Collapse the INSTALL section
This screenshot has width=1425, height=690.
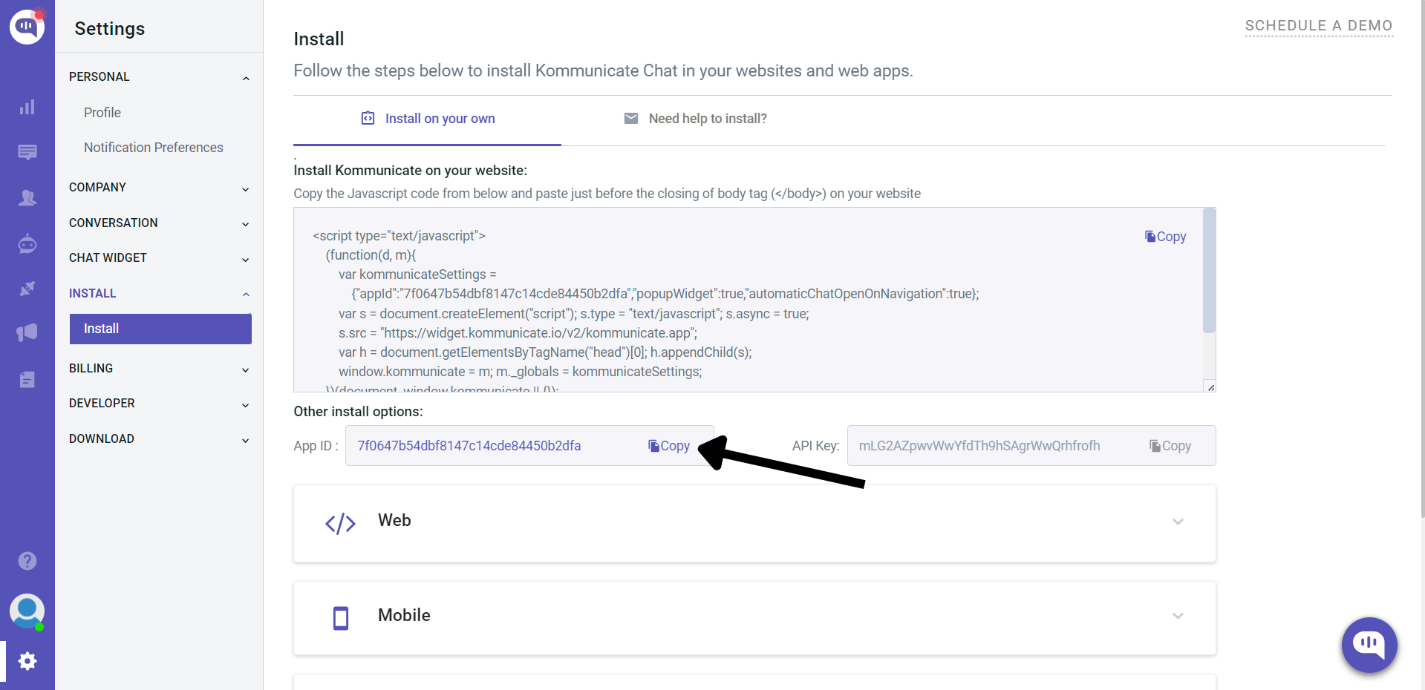pos(159,294)
